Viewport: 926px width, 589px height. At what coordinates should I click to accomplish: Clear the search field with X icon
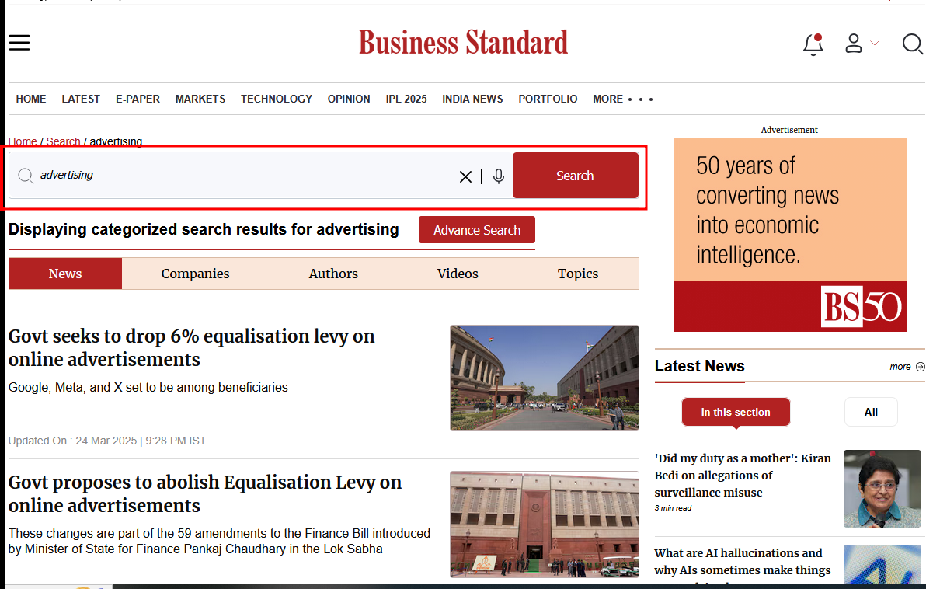tap(465, 177)
